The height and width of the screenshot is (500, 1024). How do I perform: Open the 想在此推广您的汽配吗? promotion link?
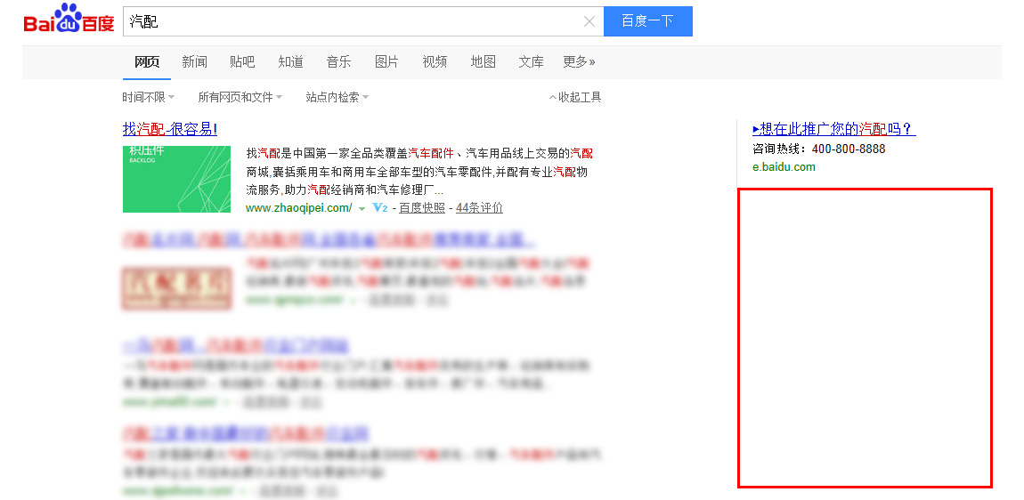(x=834, y=129)
